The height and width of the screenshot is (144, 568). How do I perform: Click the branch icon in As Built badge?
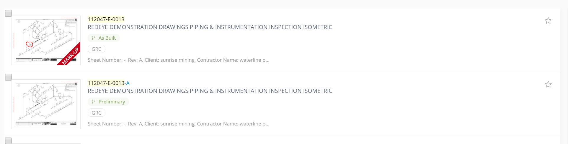[x=93, y=38]
